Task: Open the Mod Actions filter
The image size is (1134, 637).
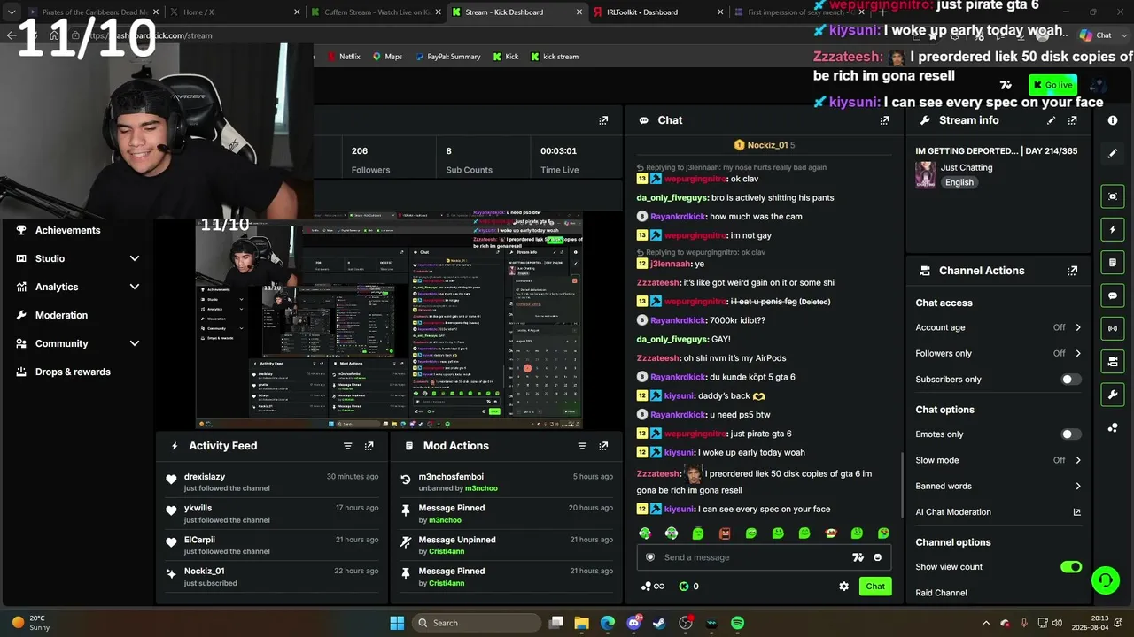Action: [582, 446]
